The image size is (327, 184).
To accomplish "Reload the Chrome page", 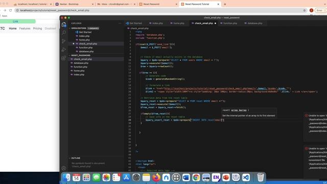I will point(10,10).
